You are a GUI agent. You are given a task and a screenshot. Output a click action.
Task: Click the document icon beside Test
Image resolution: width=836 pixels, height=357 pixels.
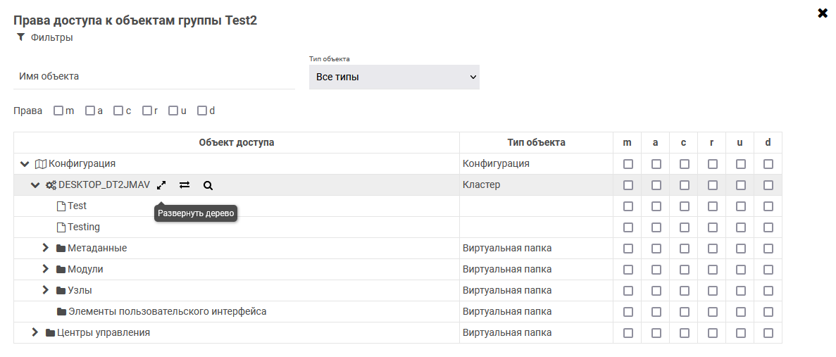61,206
